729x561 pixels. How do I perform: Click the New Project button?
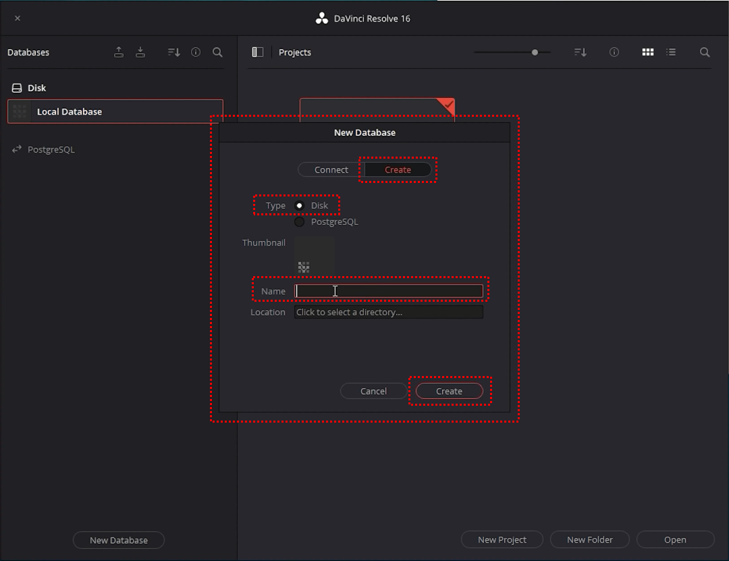coord(502,539)
